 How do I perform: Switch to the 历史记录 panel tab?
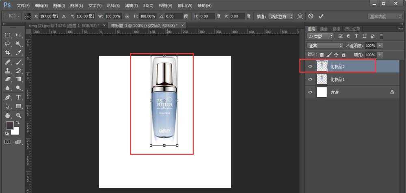352,29
